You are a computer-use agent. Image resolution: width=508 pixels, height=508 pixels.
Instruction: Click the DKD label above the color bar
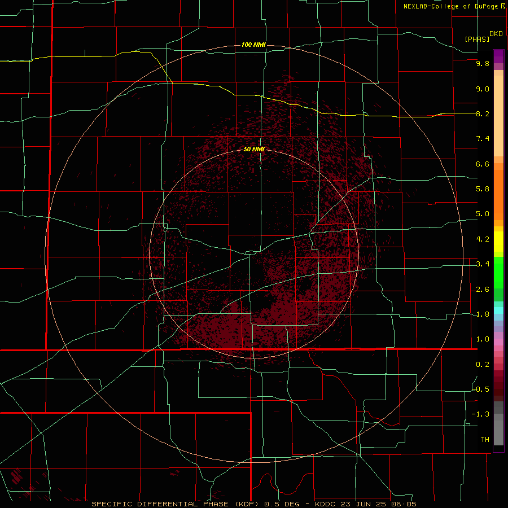pos(496,34)
